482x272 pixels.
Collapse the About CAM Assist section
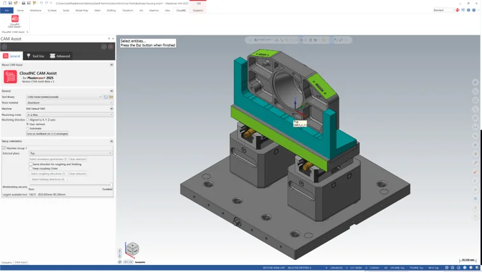pyautogui.click(x=111, y=65)
